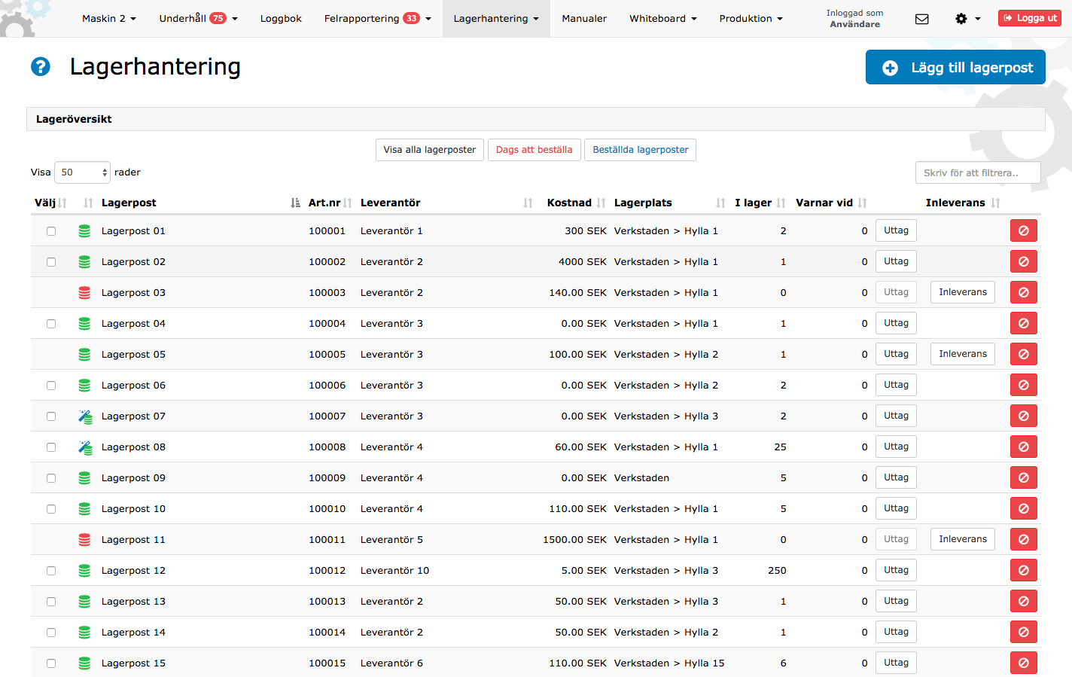Screen dimensions: 1072x677
Task: Click red stack icon of Lagerpost 11
Action: [x=84, y=540]
